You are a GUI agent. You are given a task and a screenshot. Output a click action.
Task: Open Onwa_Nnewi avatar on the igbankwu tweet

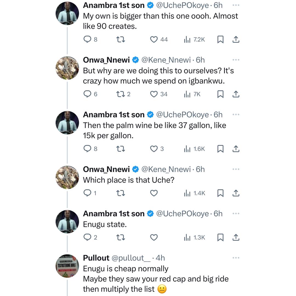[x=67, y=68]
